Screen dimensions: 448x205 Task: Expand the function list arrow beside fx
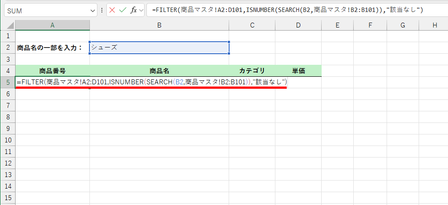[x=141, y=11]
